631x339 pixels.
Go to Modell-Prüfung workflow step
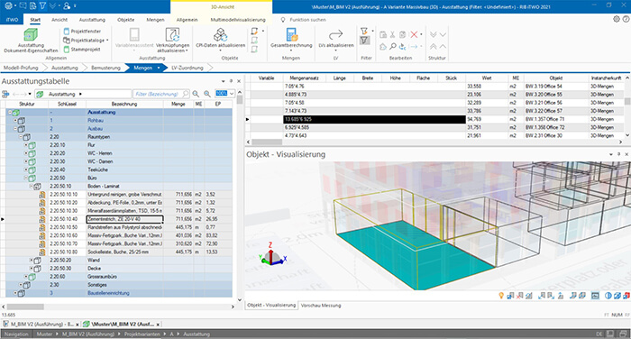(21, 68)
